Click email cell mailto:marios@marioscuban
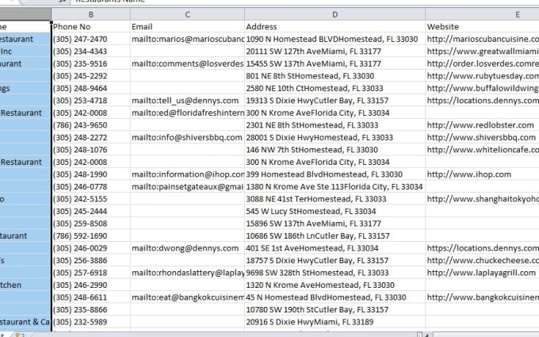Screen dimensions: 539x337 (x=187, y=39)
